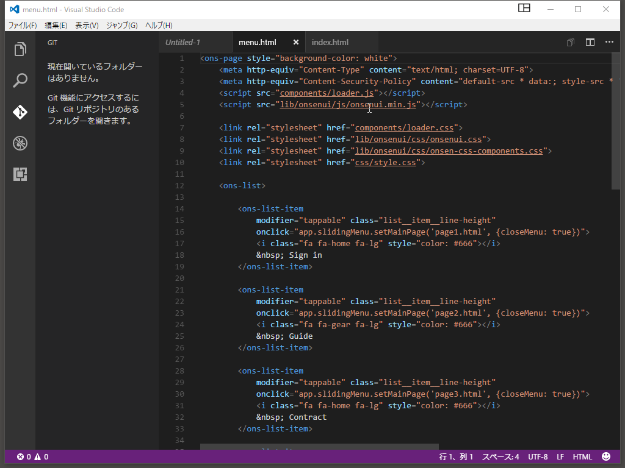Click the <ons-list> tag on line 12

[x=242, y=186]
